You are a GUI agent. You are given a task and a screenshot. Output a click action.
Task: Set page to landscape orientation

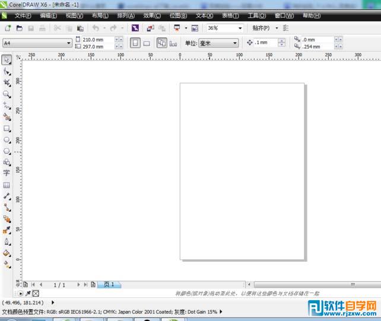146,43
